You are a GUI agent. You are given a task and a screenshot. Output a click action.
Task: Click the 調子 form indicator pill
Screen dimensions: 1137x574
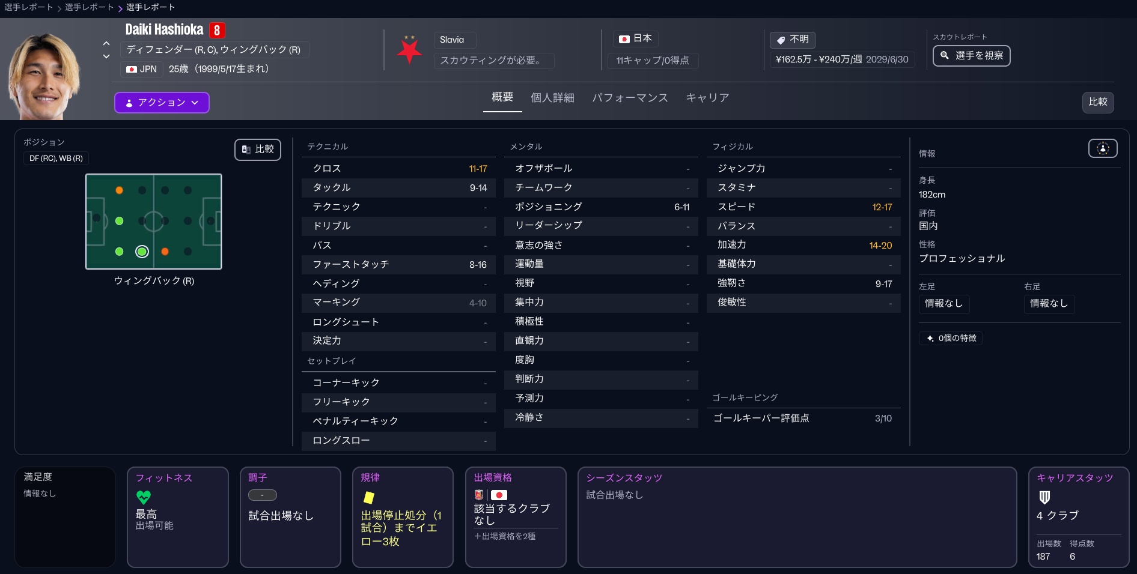(x=262, y=495)
